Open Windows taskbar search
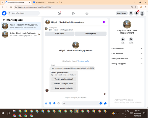Image resolution: width=148 pixels, height=118 pixels. (8, 113)
